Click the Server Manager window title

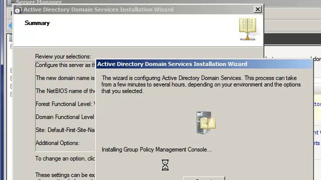click(x=39, y=2)
